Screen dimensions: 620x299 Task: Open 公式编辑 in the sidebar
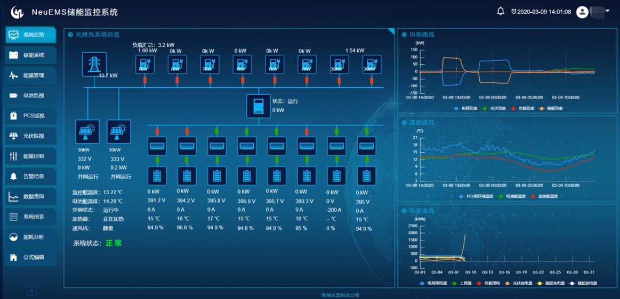coord(31,257)
